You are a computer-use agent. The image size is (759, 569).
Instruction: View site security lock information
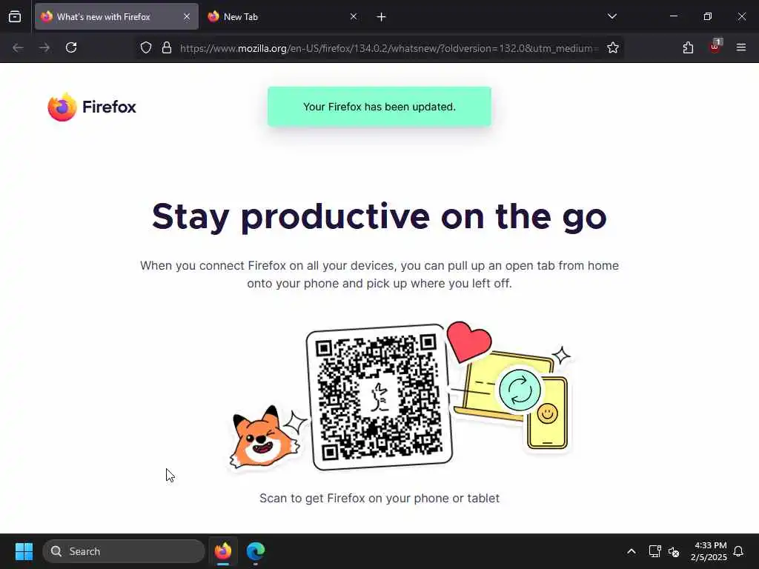click(167, 47)
